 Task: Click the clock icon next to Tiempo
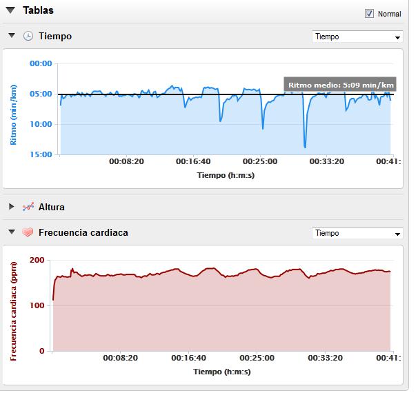coord(28,36)
